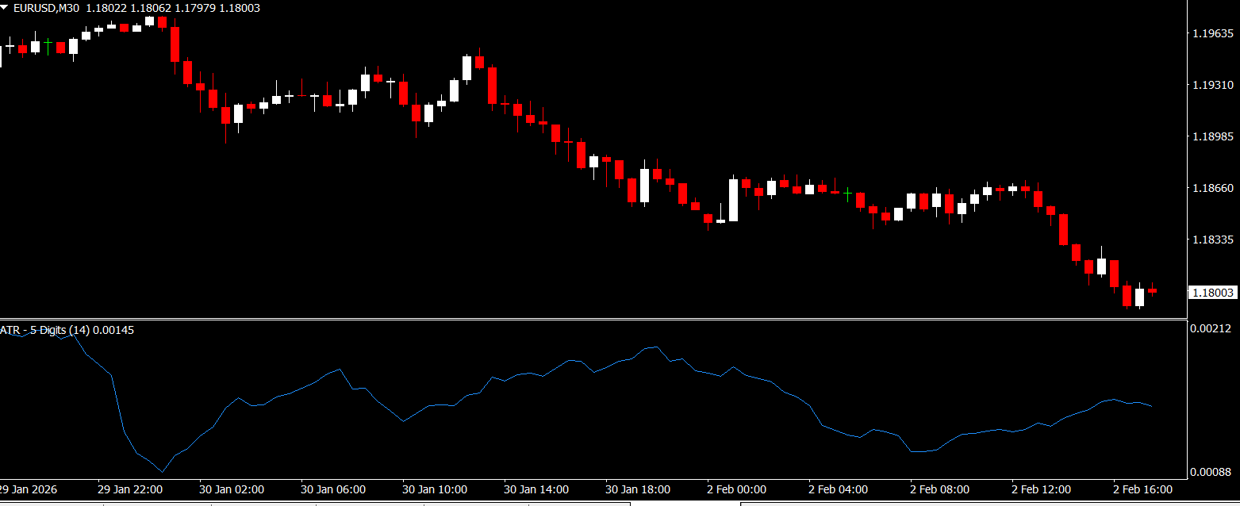Click the 1.18985 price scale label
The height and width of the screenshot is (506, 1240).
pos(1213,136)
